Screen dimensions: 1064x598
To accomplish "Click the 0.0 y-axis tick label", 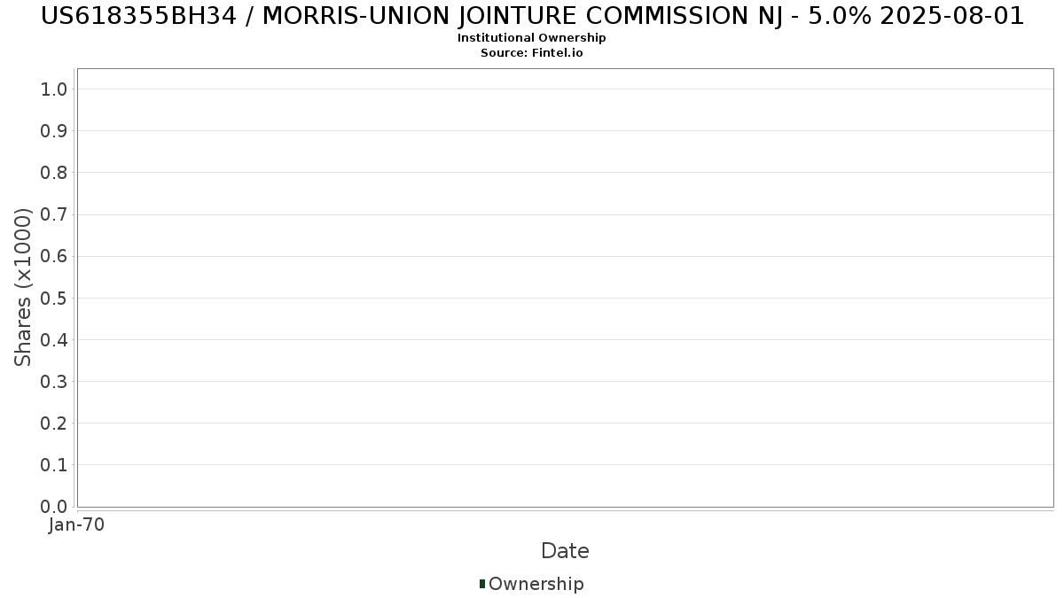I will [53, 506].
